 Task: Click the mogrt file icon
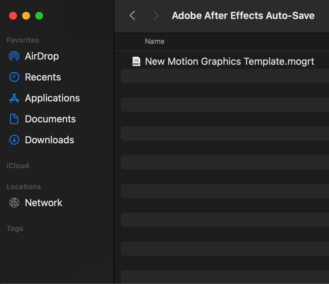136,62
